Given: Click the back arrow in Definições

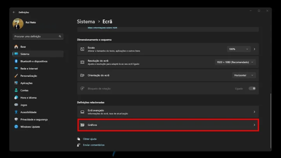Looking at the screenshot, I should pyautogui.click(x=14, y=12).
